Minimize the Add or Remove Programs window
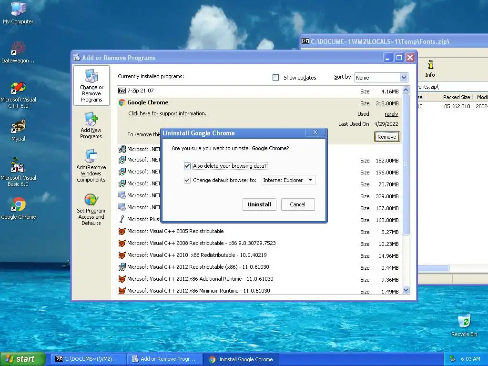The height and width of the screenshot is (366, 488). coord(388,58)
